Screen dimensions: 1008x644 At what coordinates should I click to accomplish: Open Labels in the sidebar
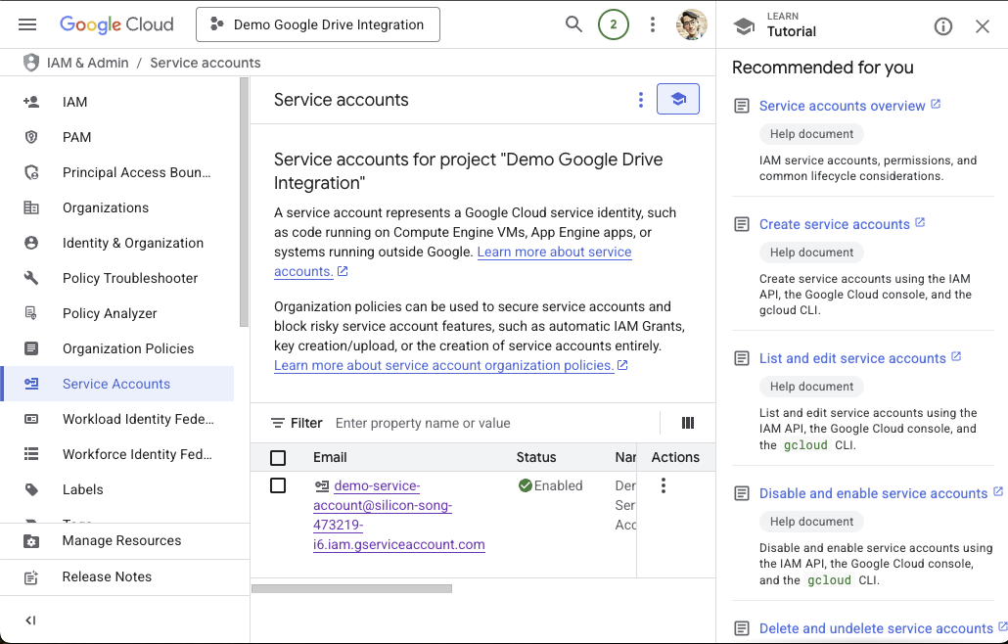point(118,489)
